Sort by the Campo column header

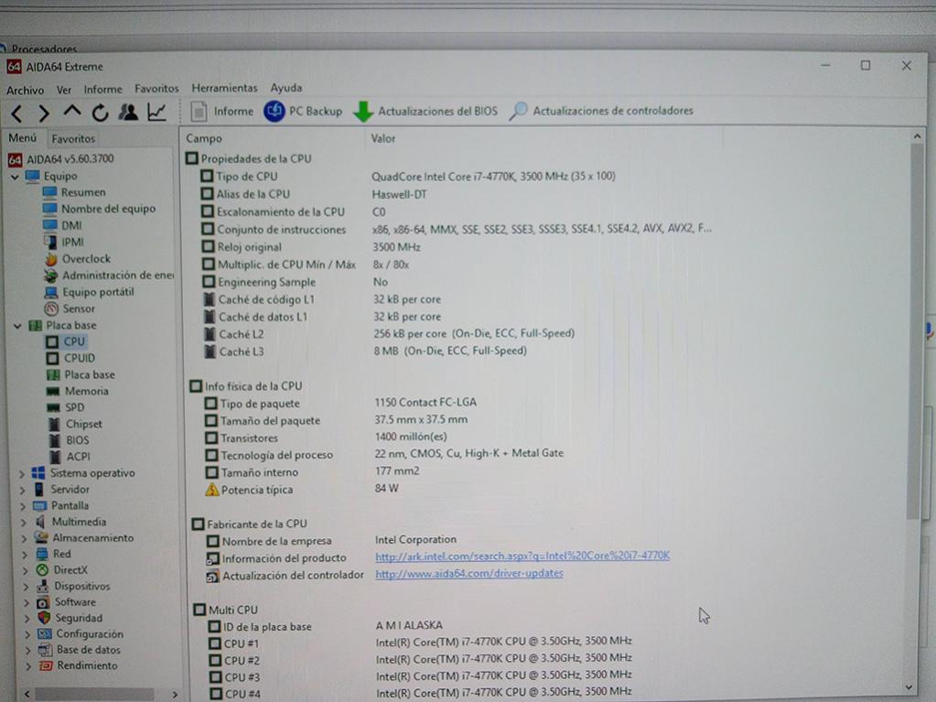203,138
